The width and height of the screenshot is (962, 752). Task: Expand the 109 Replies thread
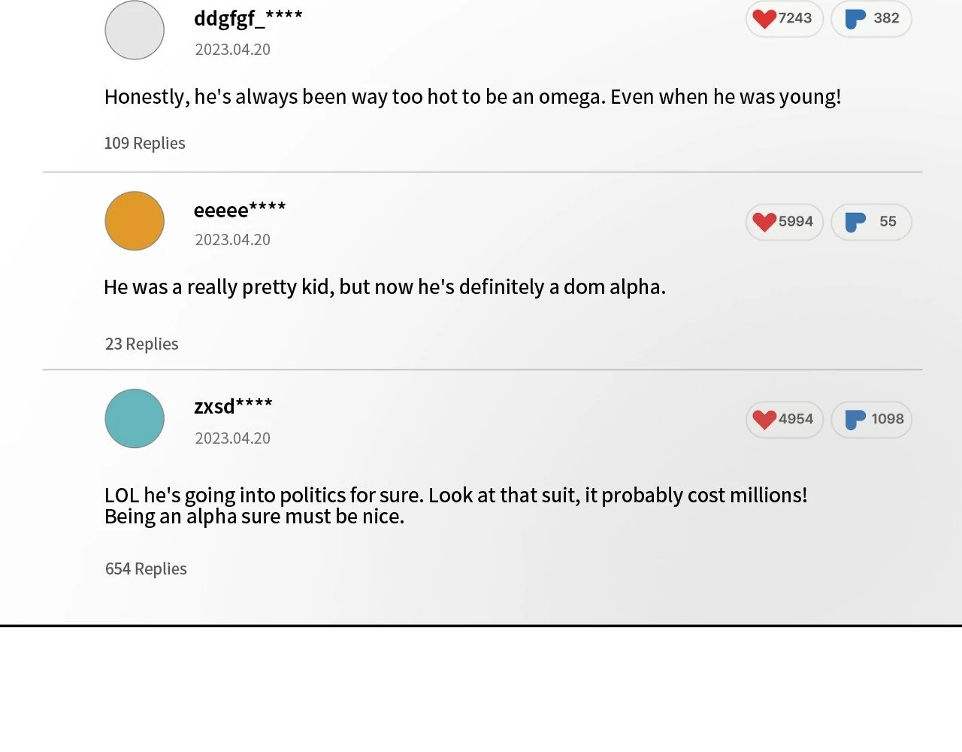pos(144,143)
